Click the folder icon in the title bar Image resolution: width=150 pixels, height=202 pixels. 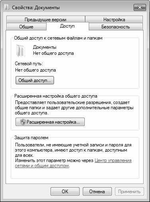[6, 7]
